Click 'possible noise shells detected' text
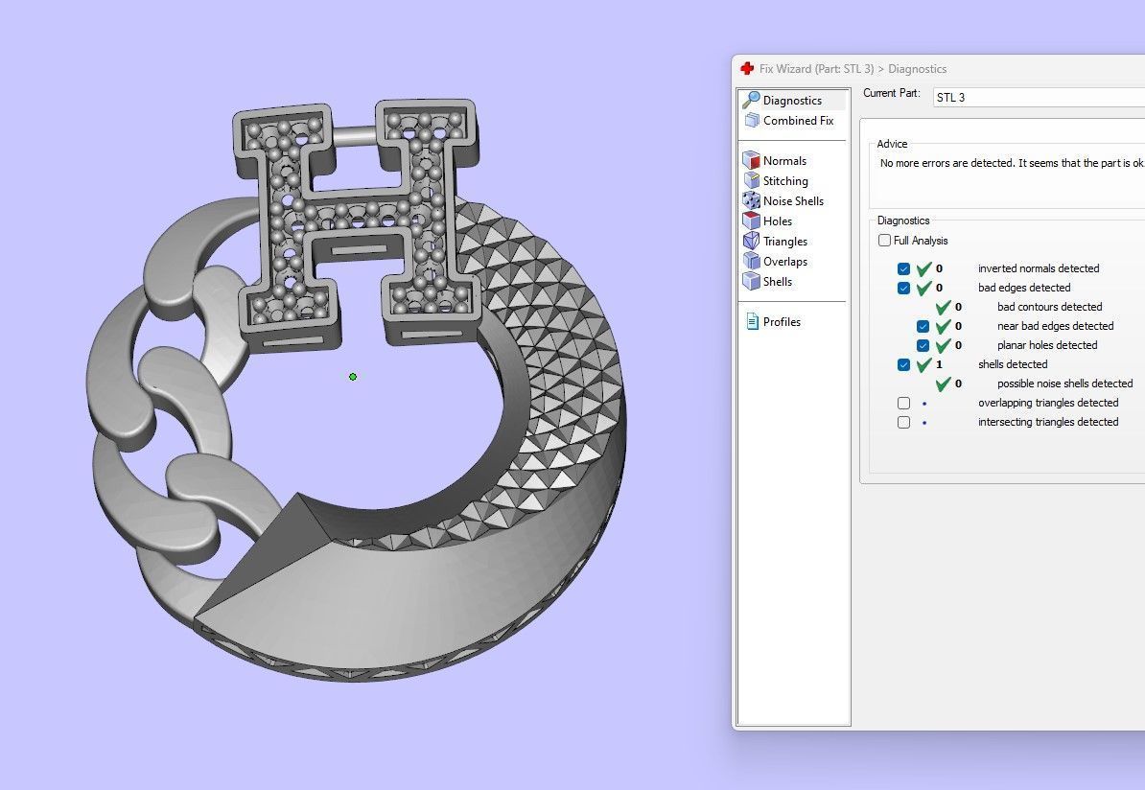This screenshot has width=1145, height=790. (x=1064, y=383)
